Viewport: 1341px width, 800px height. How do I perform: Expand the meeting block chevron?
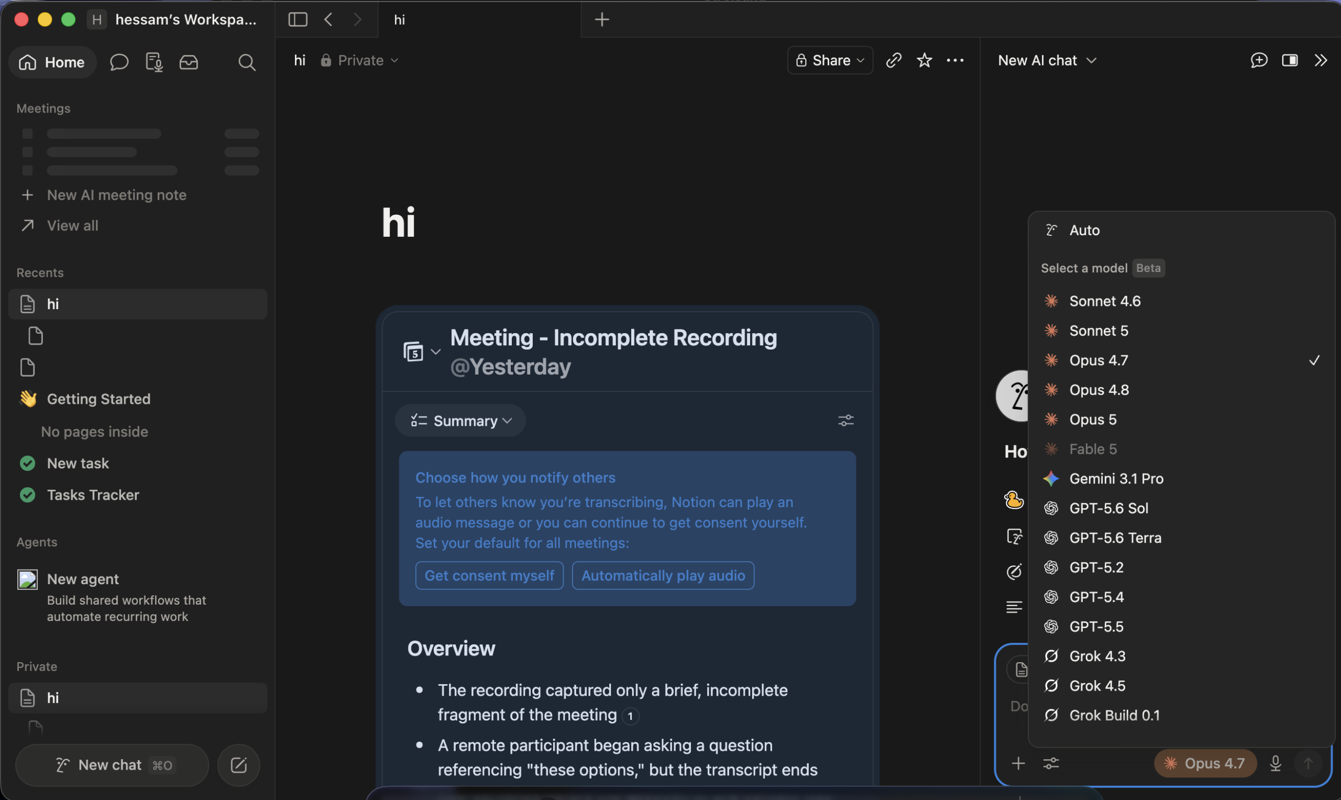pyautogui.click(x=435, y=352)
